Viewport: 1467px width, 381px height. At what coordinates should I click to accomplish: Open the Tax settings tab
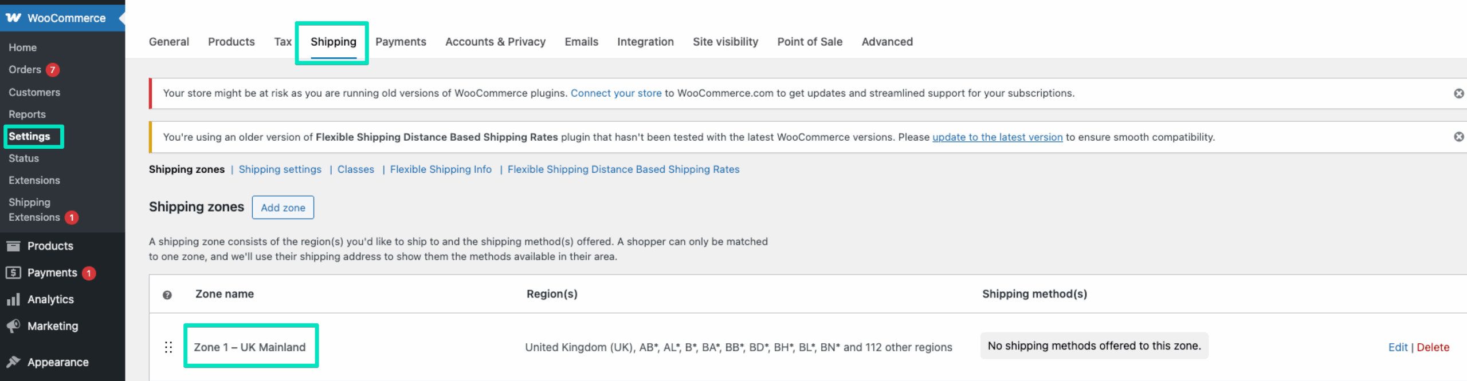283,42
